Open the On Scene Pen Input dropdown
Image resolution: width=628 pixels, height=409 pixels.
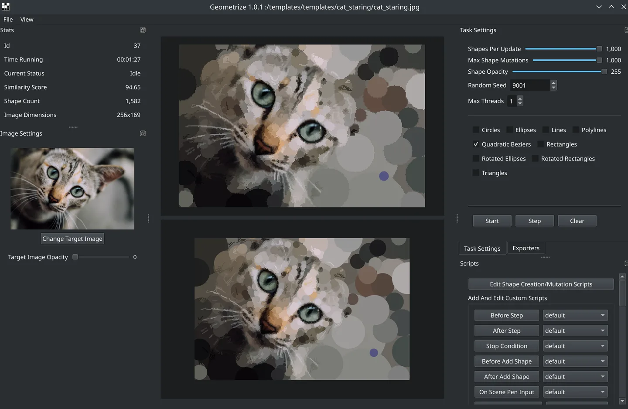pyautogui.click(x=575, y=392)
